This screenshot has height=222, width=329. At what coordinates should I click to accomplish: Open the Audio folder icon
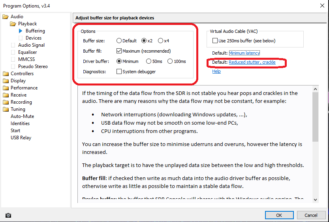click(x=6, y=17)
